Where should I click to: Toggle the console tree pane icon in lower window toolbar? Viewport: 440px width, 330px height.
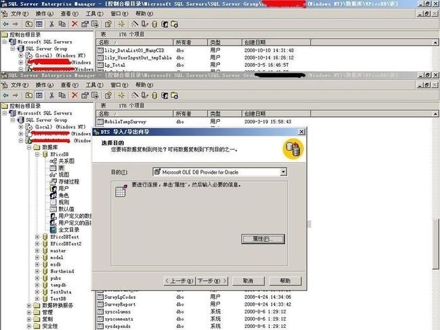click(x=39, y=95)
